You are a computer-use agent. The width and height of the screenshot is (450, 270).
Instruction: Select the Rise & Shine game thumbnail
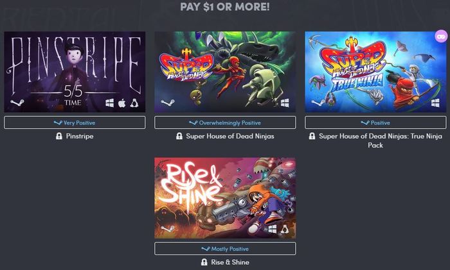coord(225,198)
